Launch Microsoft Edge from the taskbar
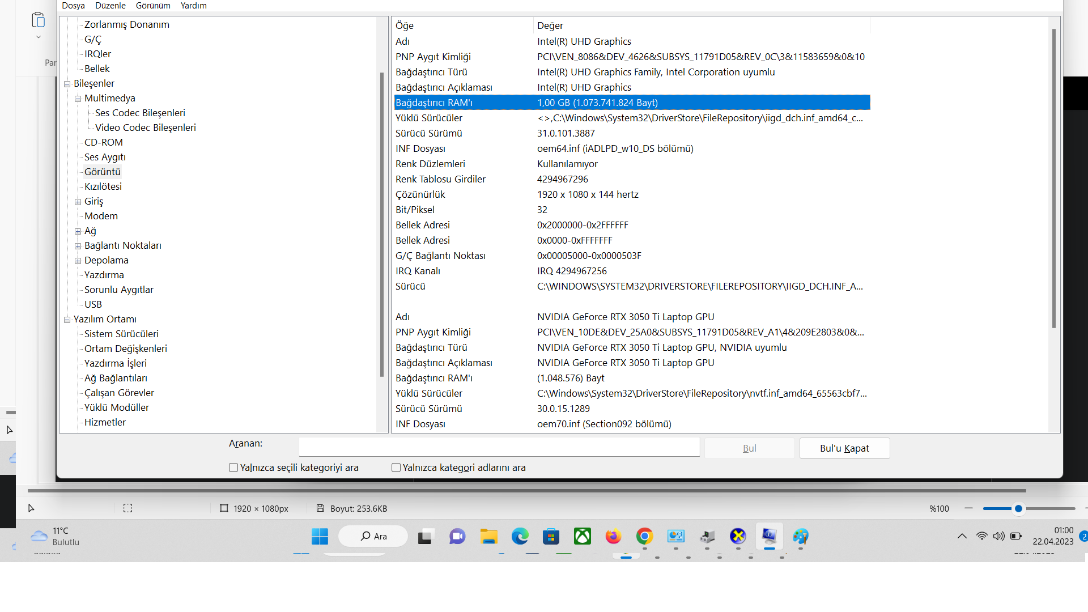The image size is (1088, 612). coord(520,536)
